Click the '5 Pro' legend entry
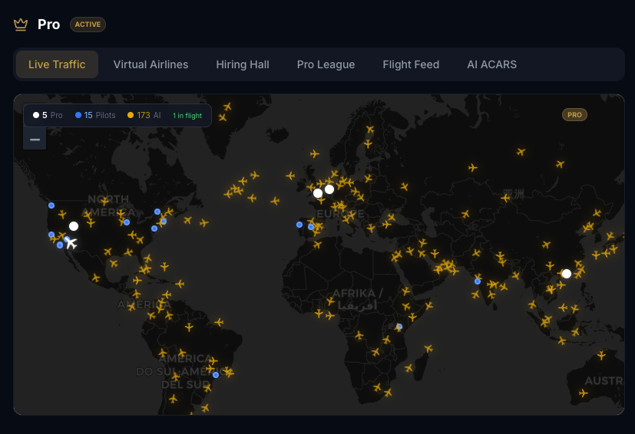The image size is (635, 434). tap(48, 115)
